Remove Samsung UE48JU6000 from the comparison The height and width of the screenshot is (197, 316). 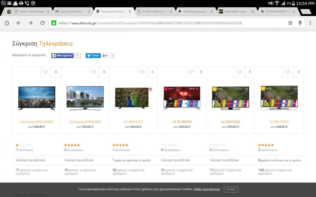pos(56,72)
